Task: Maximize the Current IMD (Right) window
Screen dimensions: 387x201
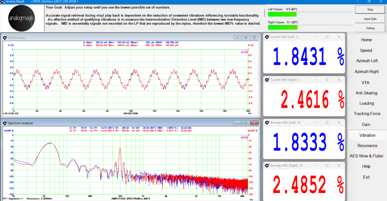Action: click(x=327, y=80)
